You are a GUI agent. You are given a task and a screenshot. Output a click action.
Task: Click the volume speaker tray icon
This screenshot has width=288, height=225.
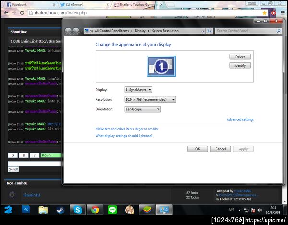tap(260, 210)
